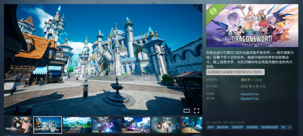Open developer Hound13 Inc. link

tap(250, 94)
